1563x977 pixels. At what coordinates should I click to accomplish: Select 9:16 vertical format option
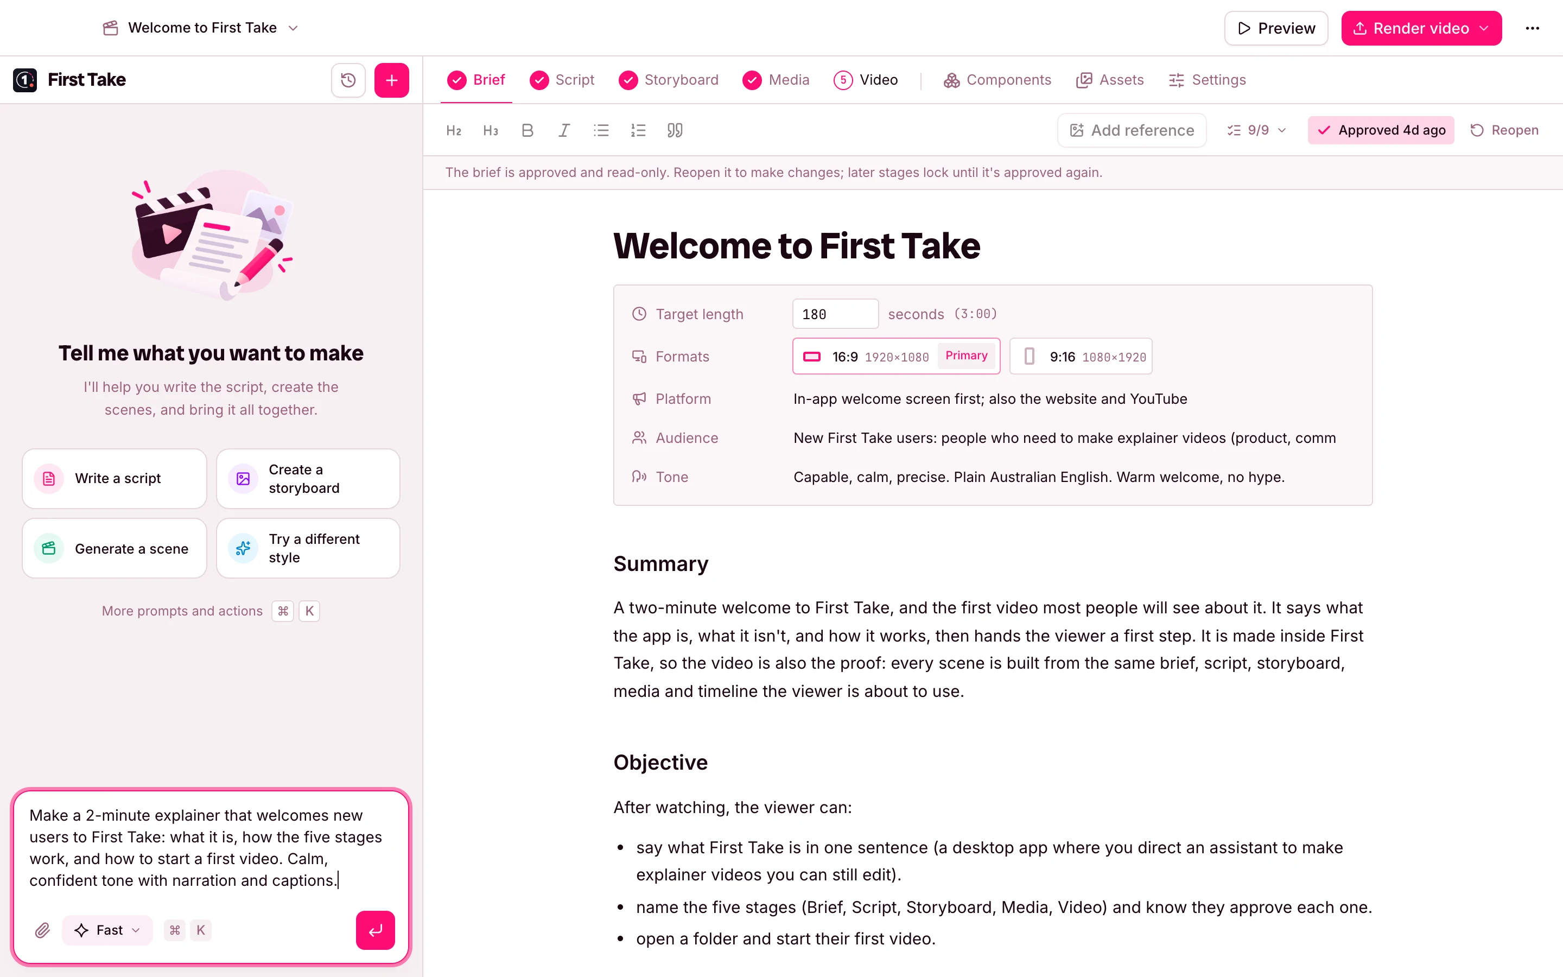[x=1081, y=356]
